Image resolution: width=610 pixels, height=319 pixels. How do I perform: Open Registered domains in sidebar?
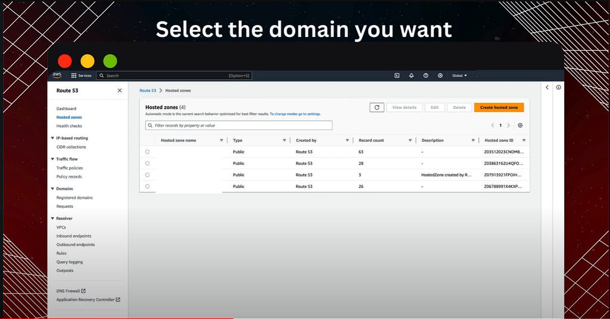pyautogui.click(x=74, y=198)
